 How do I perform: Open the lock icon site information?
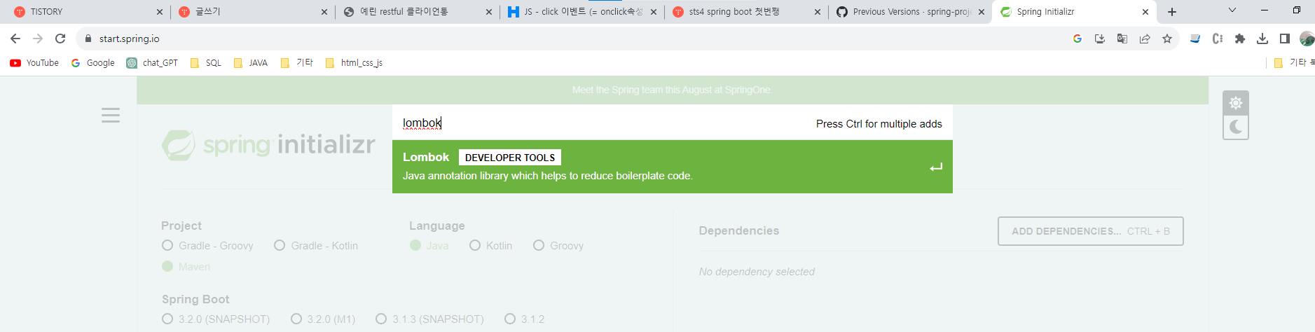tap(88, 39)
